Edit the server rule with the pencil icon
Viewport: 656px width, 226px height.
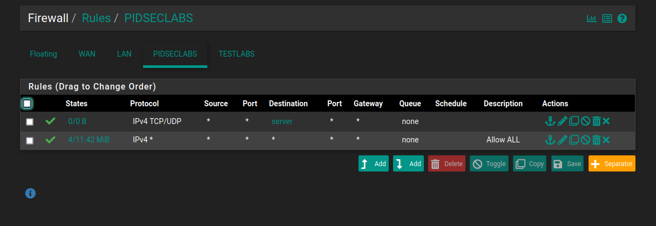(562, 121)
